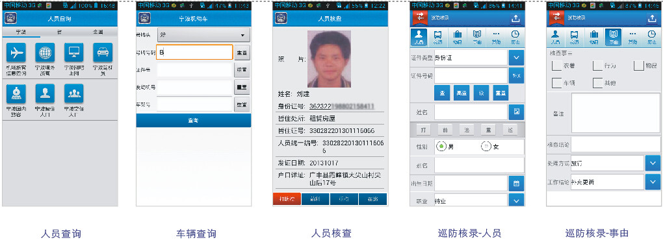The height and width of the screenshot is (240, 663).
Task: Tap picture icon button beside 姓名 field
Action: pos(516,112)
